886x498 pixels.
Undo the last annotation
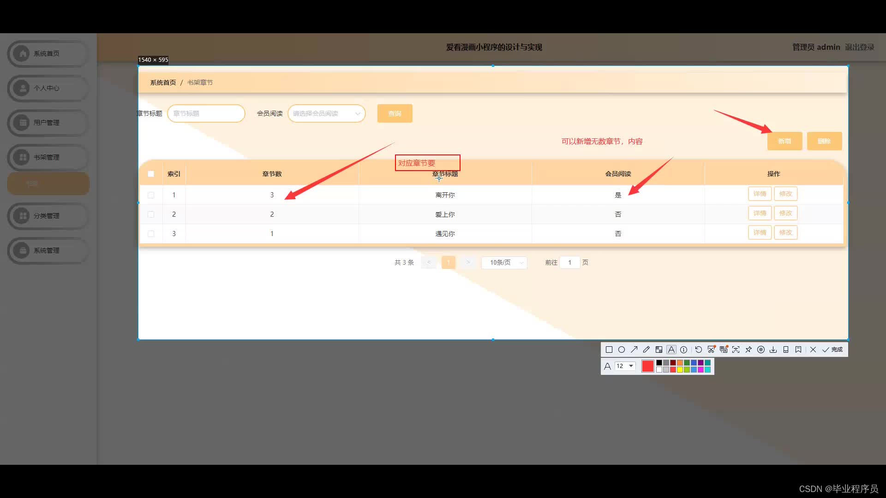coord(699,350)
